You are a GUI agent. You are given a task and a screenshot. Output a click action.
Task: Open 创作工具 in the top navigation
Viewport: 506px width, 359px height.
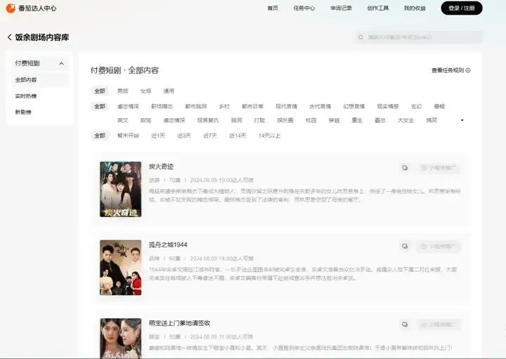(x=378, y=8)
